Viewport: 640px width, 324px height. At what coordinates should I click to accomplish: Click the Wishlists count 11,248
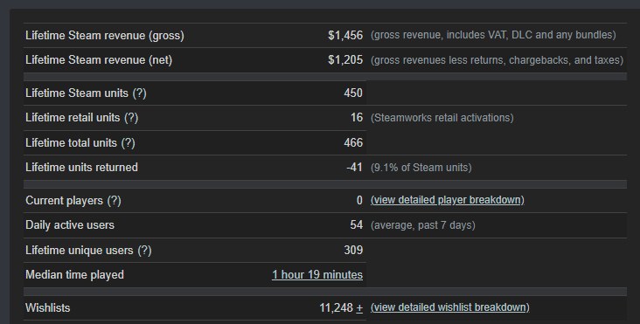coord(336,307)
